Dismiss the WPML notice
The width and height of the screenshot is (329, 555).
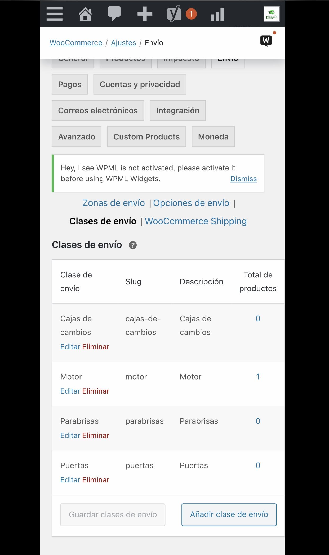click(243, 179)
